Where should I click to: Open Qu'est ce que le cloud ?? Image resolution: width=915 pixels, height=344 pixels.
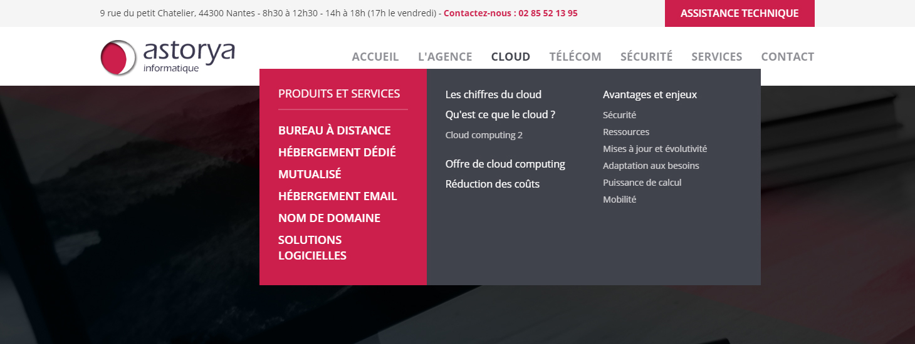point(500,114)
